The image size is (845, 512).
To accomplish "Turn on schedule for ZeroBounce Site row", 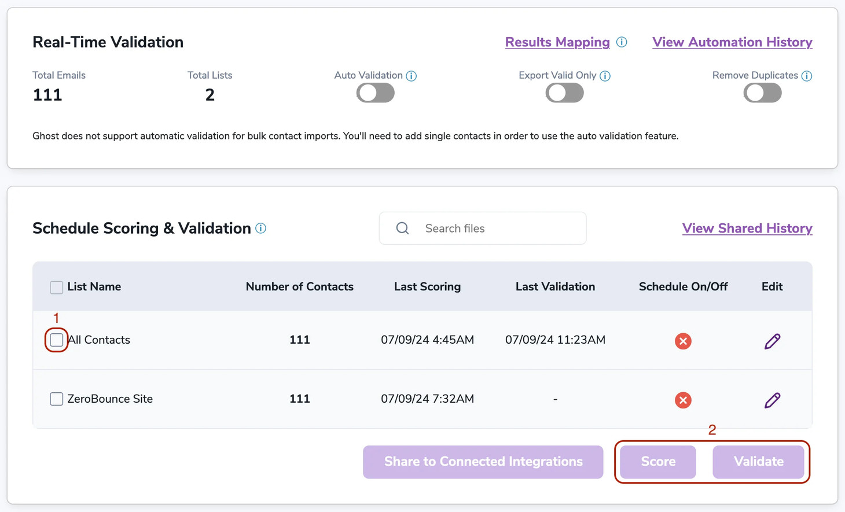I will pos(683,400).
